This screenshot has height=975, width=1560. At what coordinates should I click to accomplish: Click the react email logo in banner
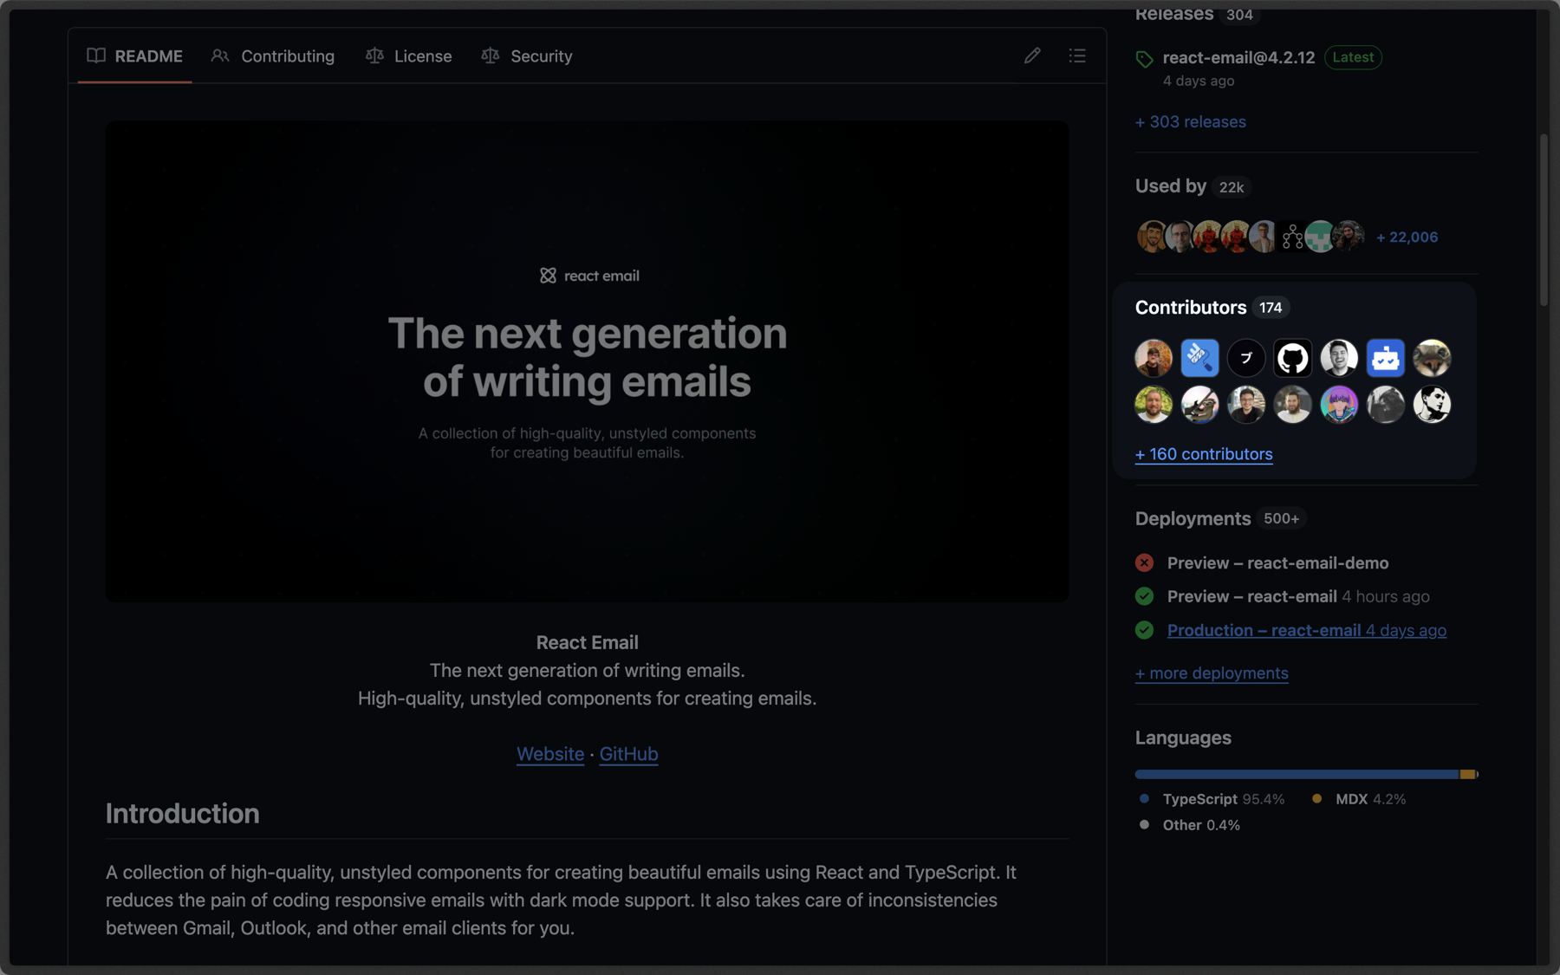pyautogui.click(x=589, y=276)
